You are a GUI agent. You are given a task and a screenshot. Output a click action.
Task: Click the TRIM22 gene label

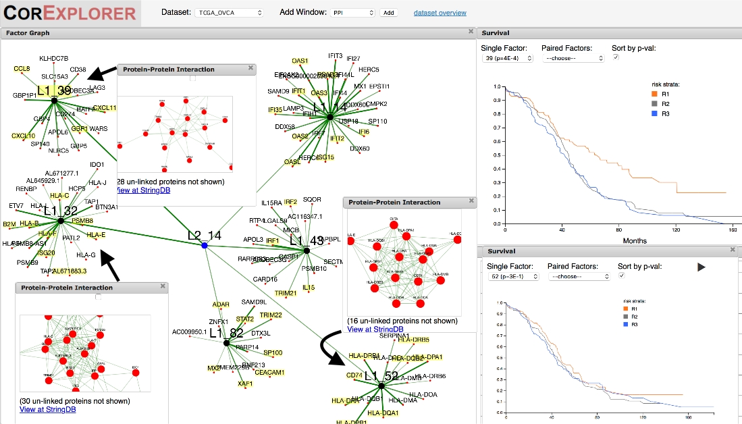coord(271,315)
